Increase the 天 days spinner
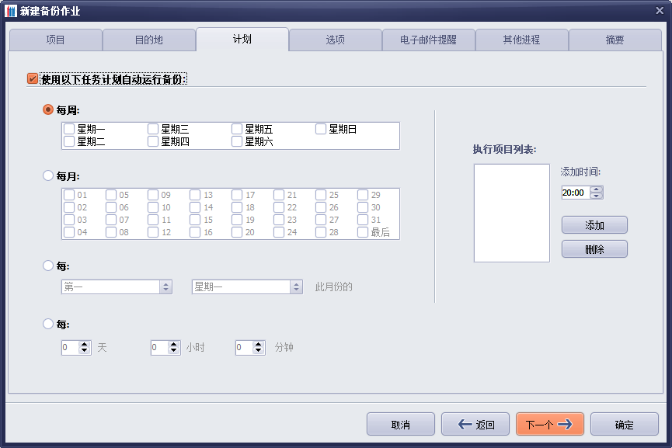This screenshot has width=672, height=448. click(85, 344)
